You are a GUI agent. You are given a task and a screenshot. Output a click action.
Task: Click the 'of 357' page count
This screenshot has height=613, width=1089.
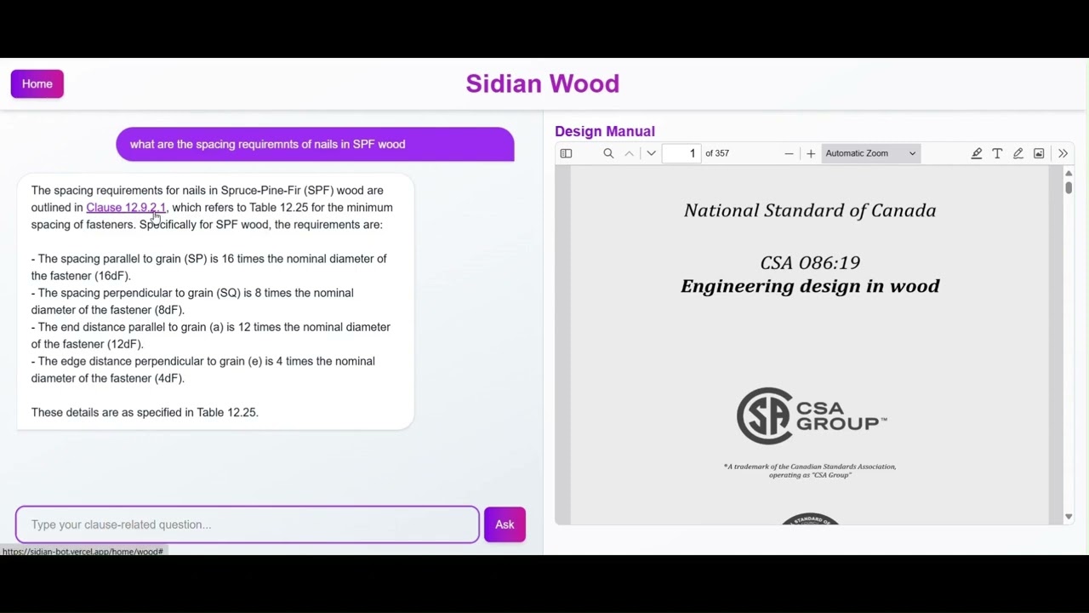[717, 153]
